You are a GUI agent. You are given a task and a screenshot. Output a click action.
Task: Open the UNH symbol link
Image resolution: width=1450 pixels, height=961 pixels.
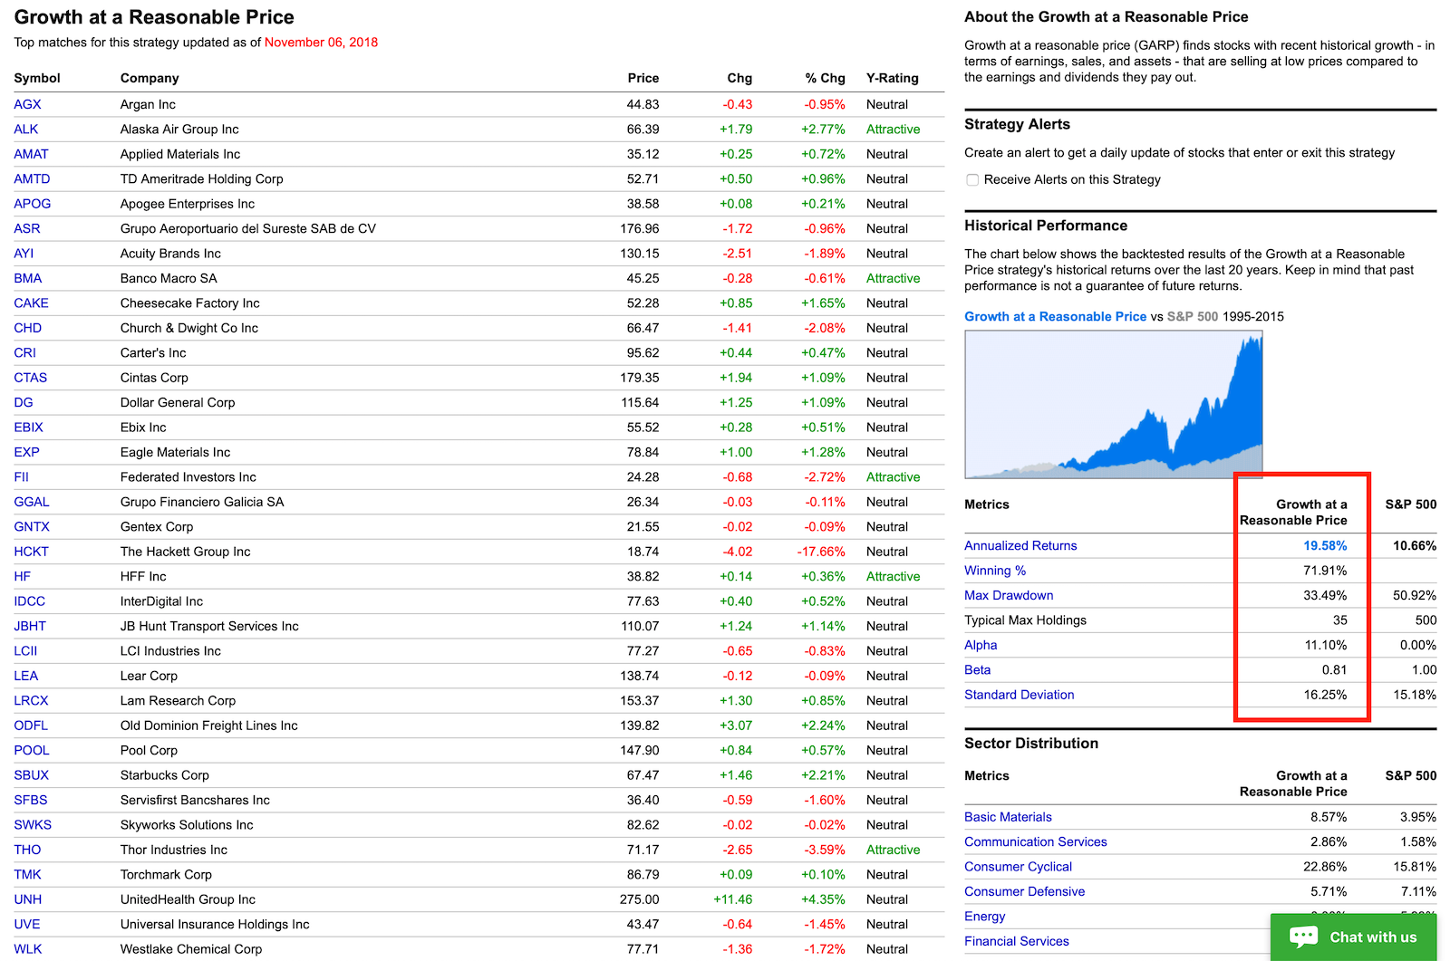[x=28, y=899]
